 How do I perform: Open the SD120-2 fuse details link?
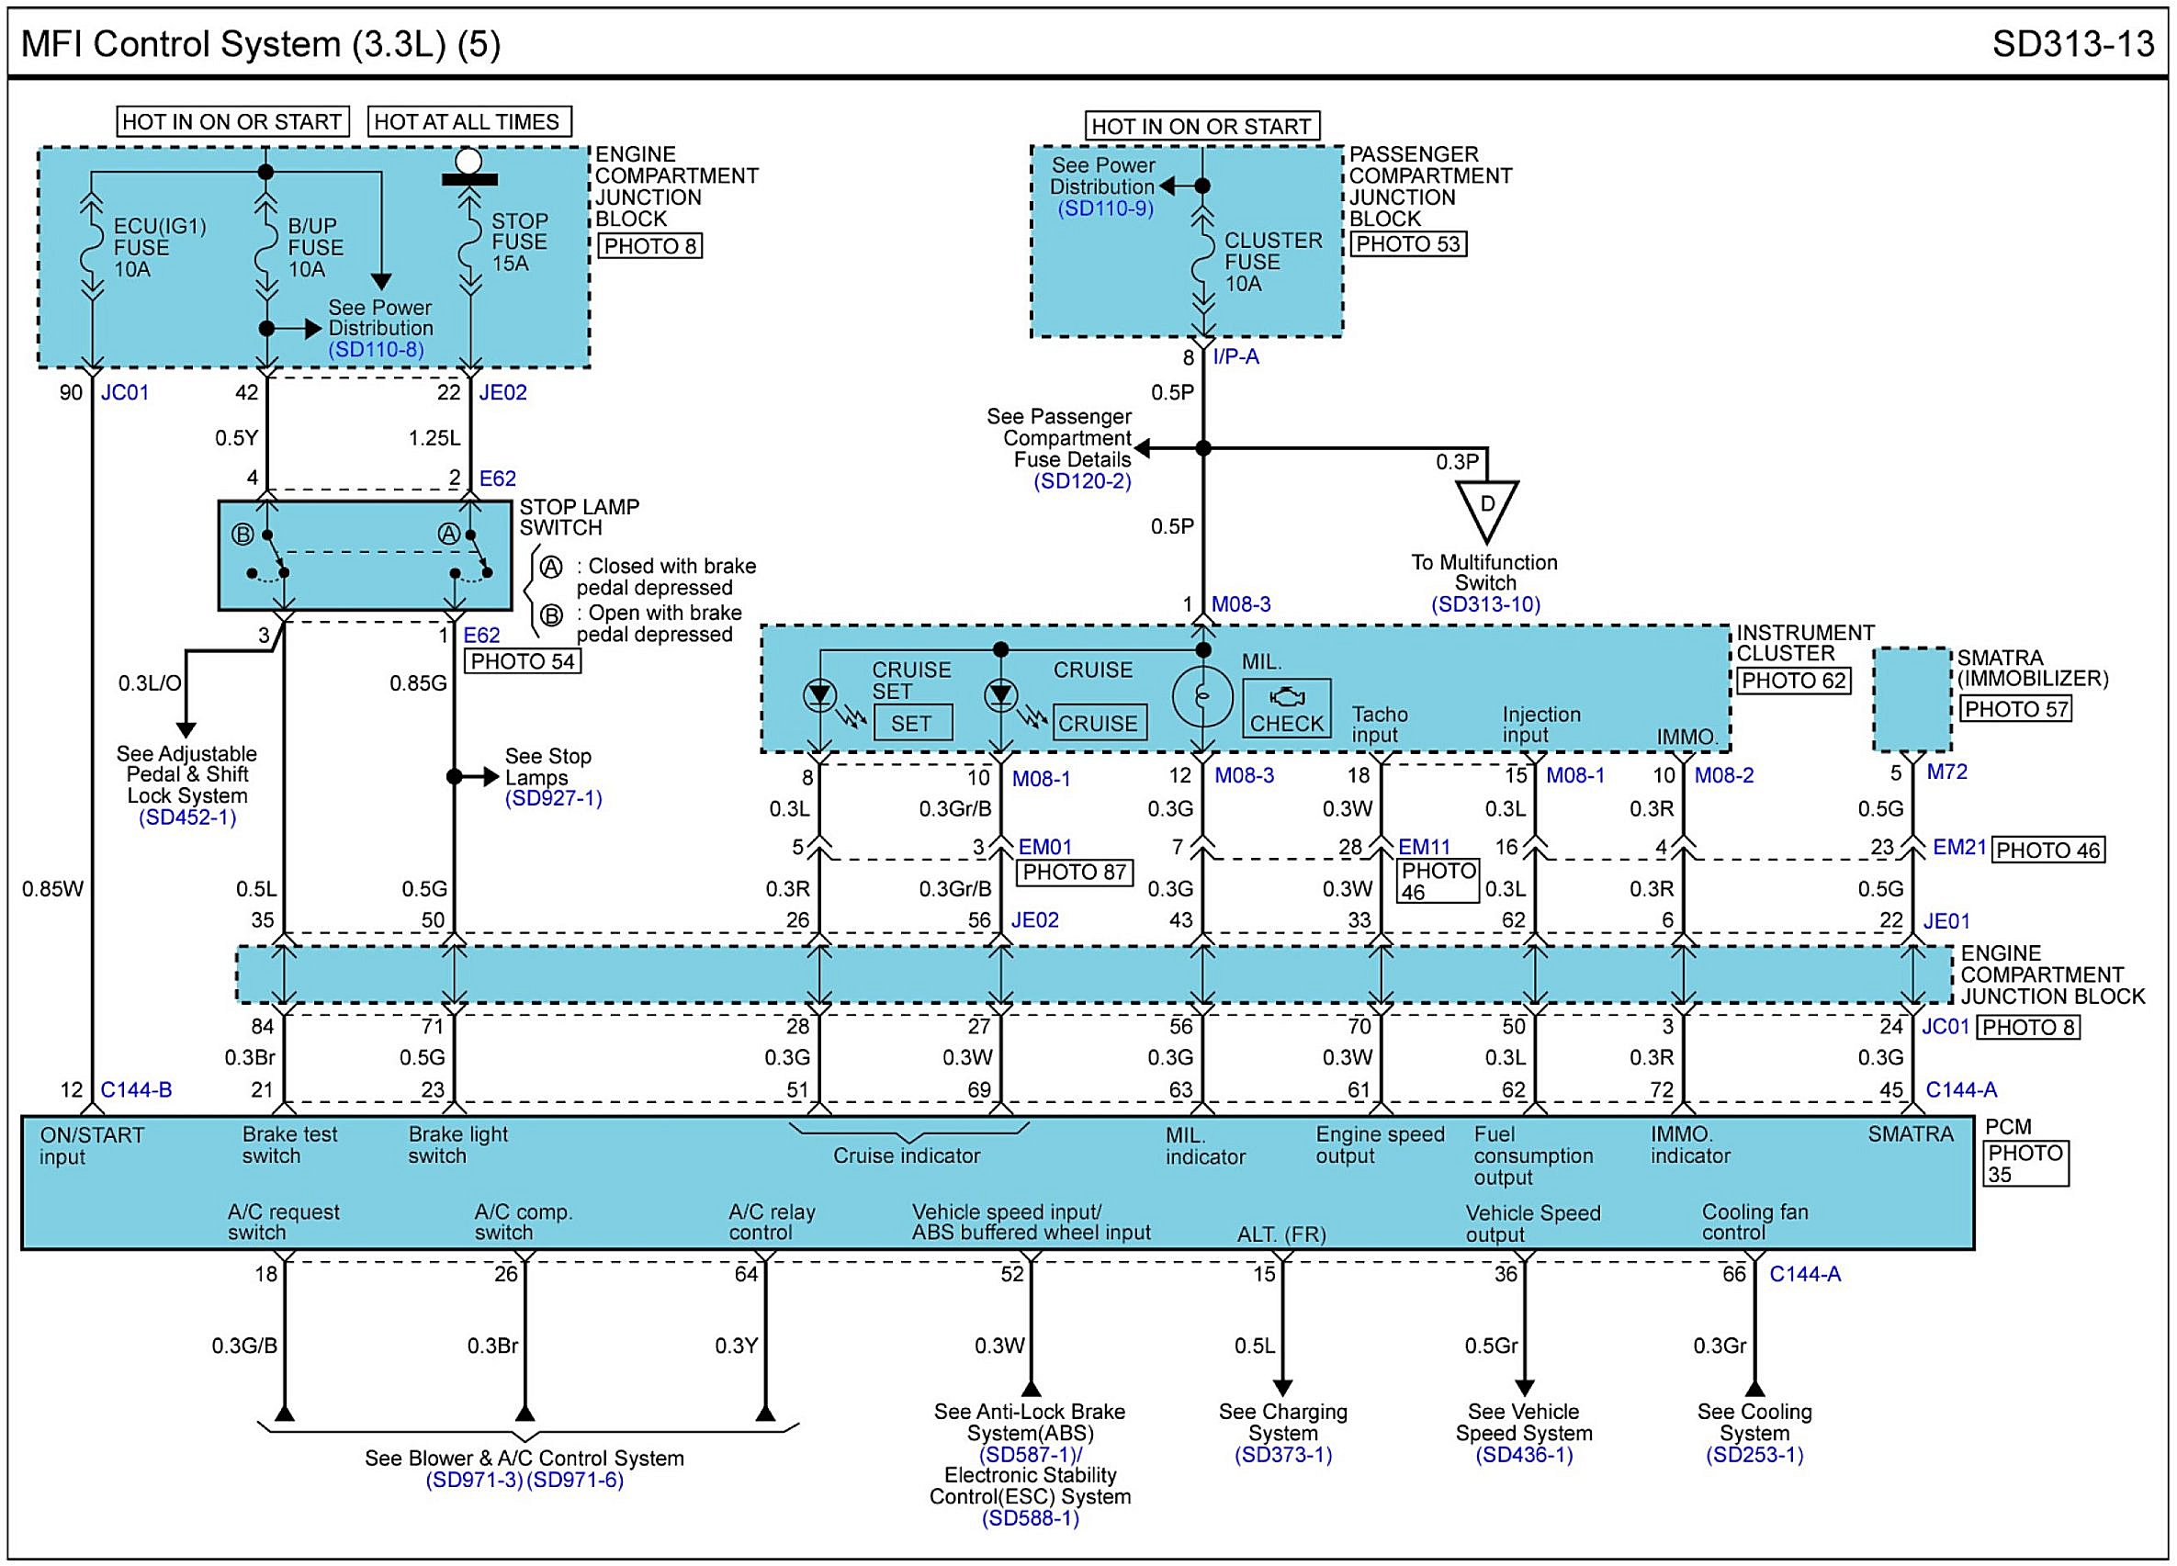coord(1082,481)
